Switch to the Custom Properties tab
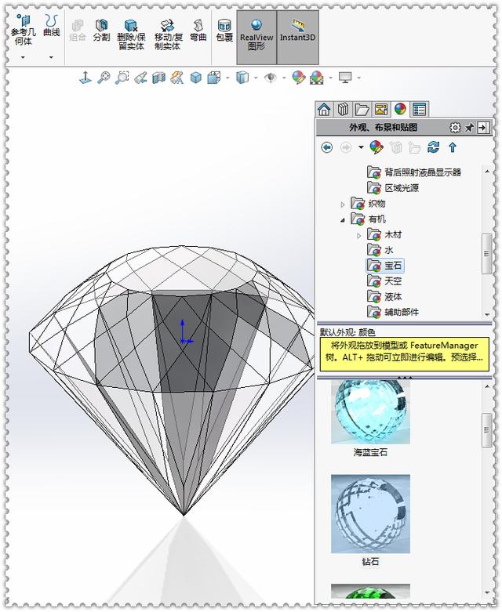The height and width of the screenshot is (612, 502). pyautogui.click(x=419, y=110)
